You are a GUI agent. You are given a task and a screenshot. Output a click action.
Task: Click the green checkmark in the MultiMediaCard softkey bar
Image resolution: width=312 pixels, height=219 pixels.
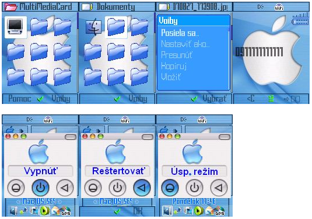(x=41, y=99)
